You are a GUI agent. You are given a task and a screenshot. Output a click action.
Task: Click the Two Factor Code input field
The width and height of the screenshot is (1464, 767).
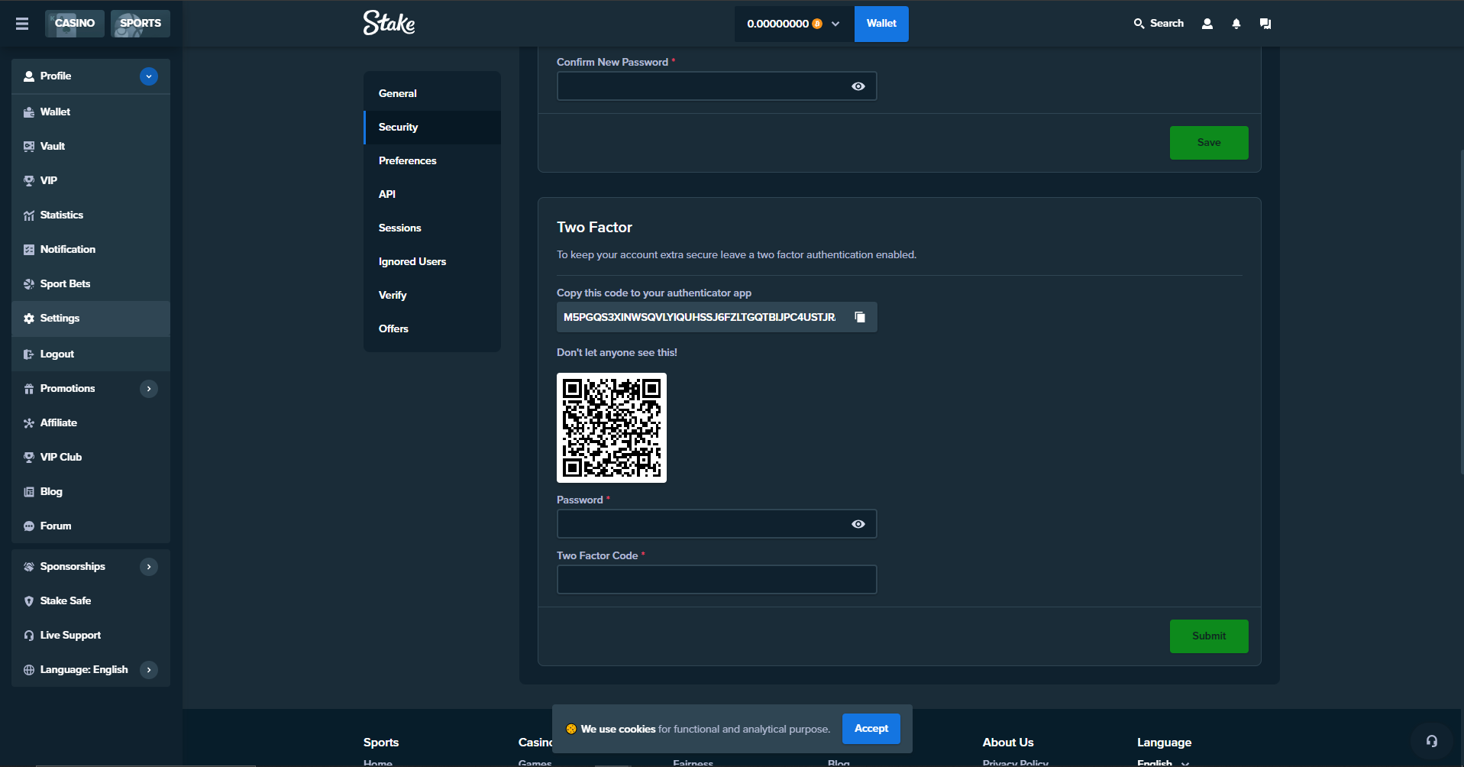pos(716,580)
